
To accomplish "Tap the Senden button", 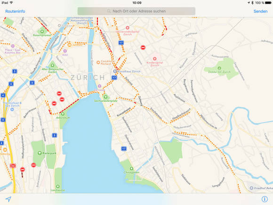I will coord(260,11).
